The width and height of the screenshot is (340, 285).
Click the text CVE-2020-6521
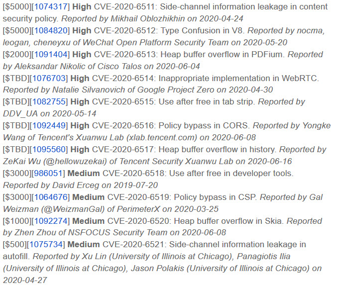[x=133, y=244]
